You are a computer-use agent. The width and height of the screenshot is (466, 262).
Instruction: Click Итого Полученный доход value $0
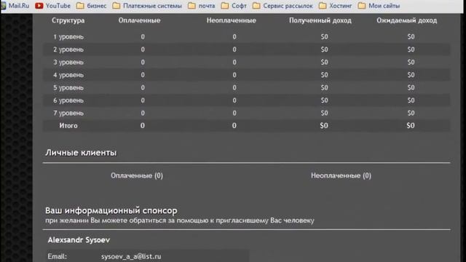coord(324,126)
